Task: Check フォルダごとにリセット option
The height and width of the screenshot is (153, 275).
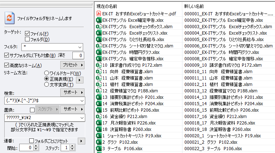Action: tap(32, 141)
